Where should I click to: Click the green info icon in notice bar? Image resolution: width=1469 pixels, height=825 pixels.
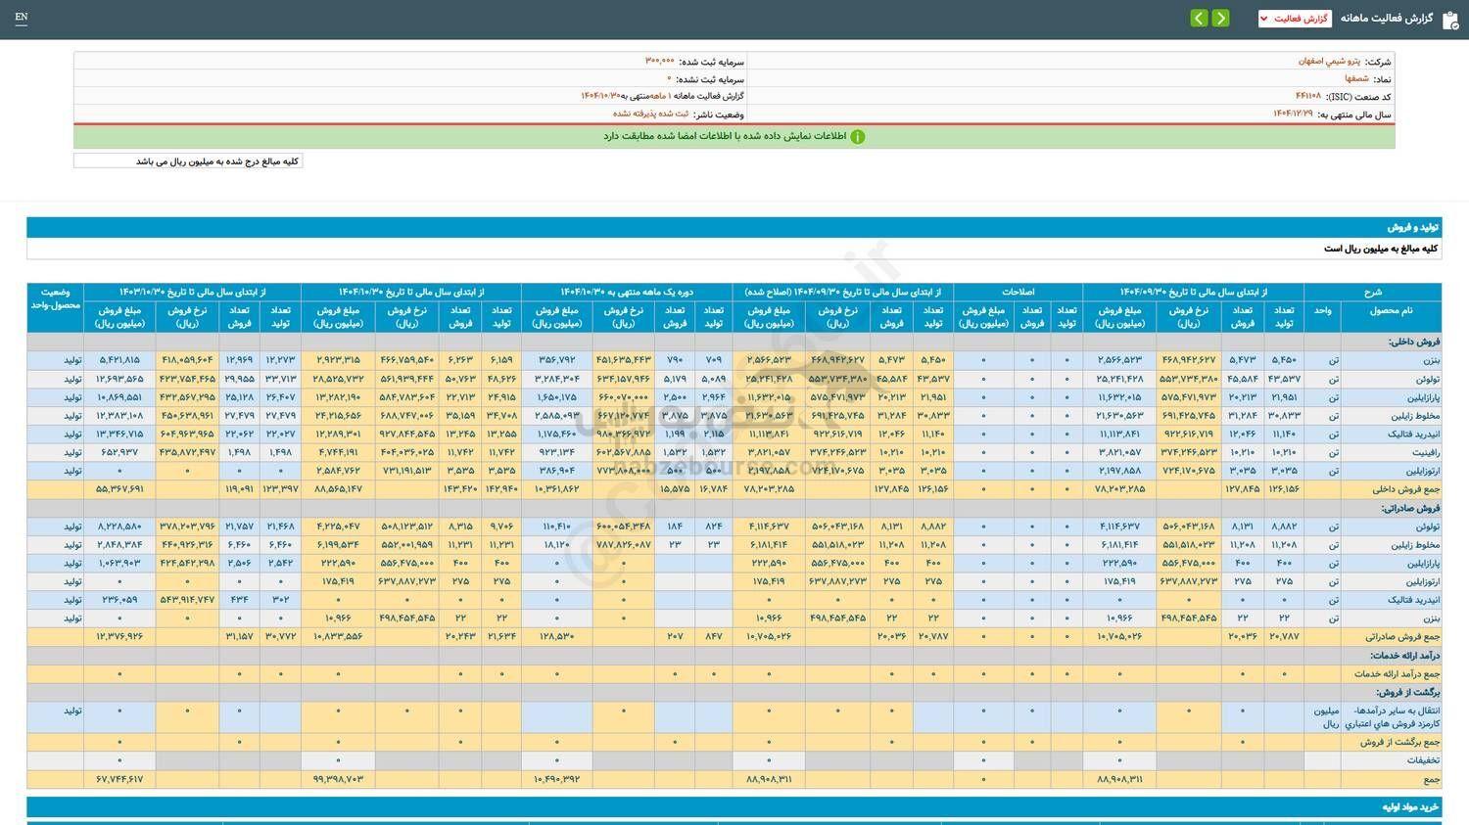tap(857, 137)
